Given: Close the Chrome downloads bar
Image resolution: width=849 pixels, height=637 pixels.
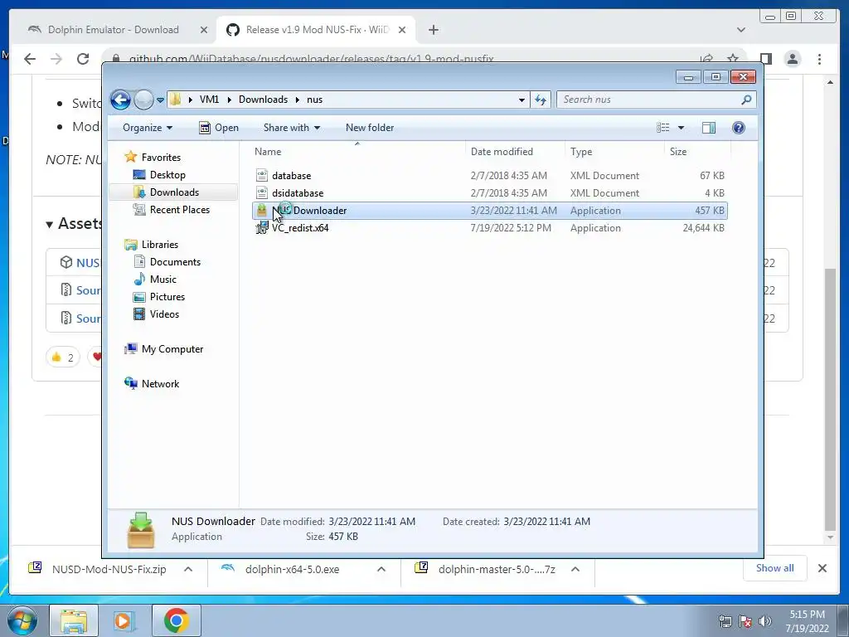Looking at the screenshot, I should tap(822, 568).
